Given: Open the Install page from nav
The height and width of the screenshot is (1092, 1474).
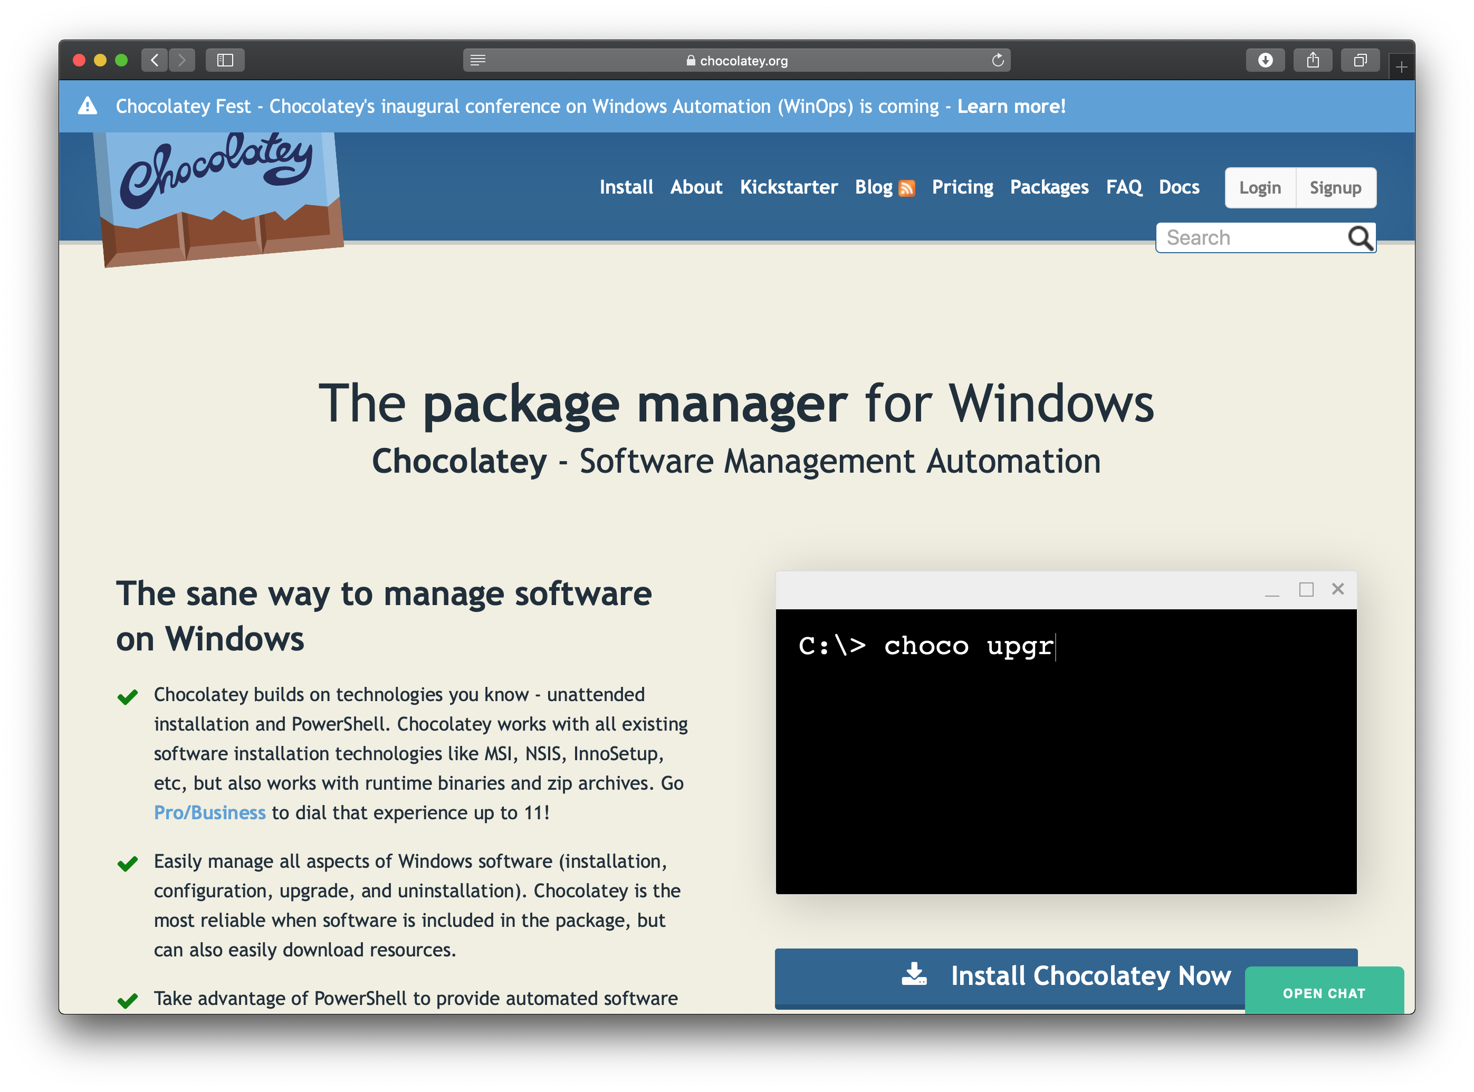Looking at the screenshot, I should (x=626, y=187).
